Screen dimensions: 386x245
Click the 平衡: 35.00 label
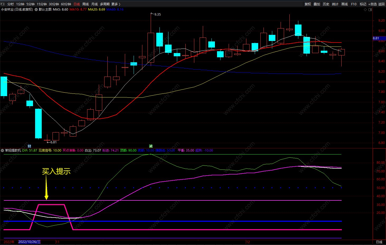pos(186,150)
